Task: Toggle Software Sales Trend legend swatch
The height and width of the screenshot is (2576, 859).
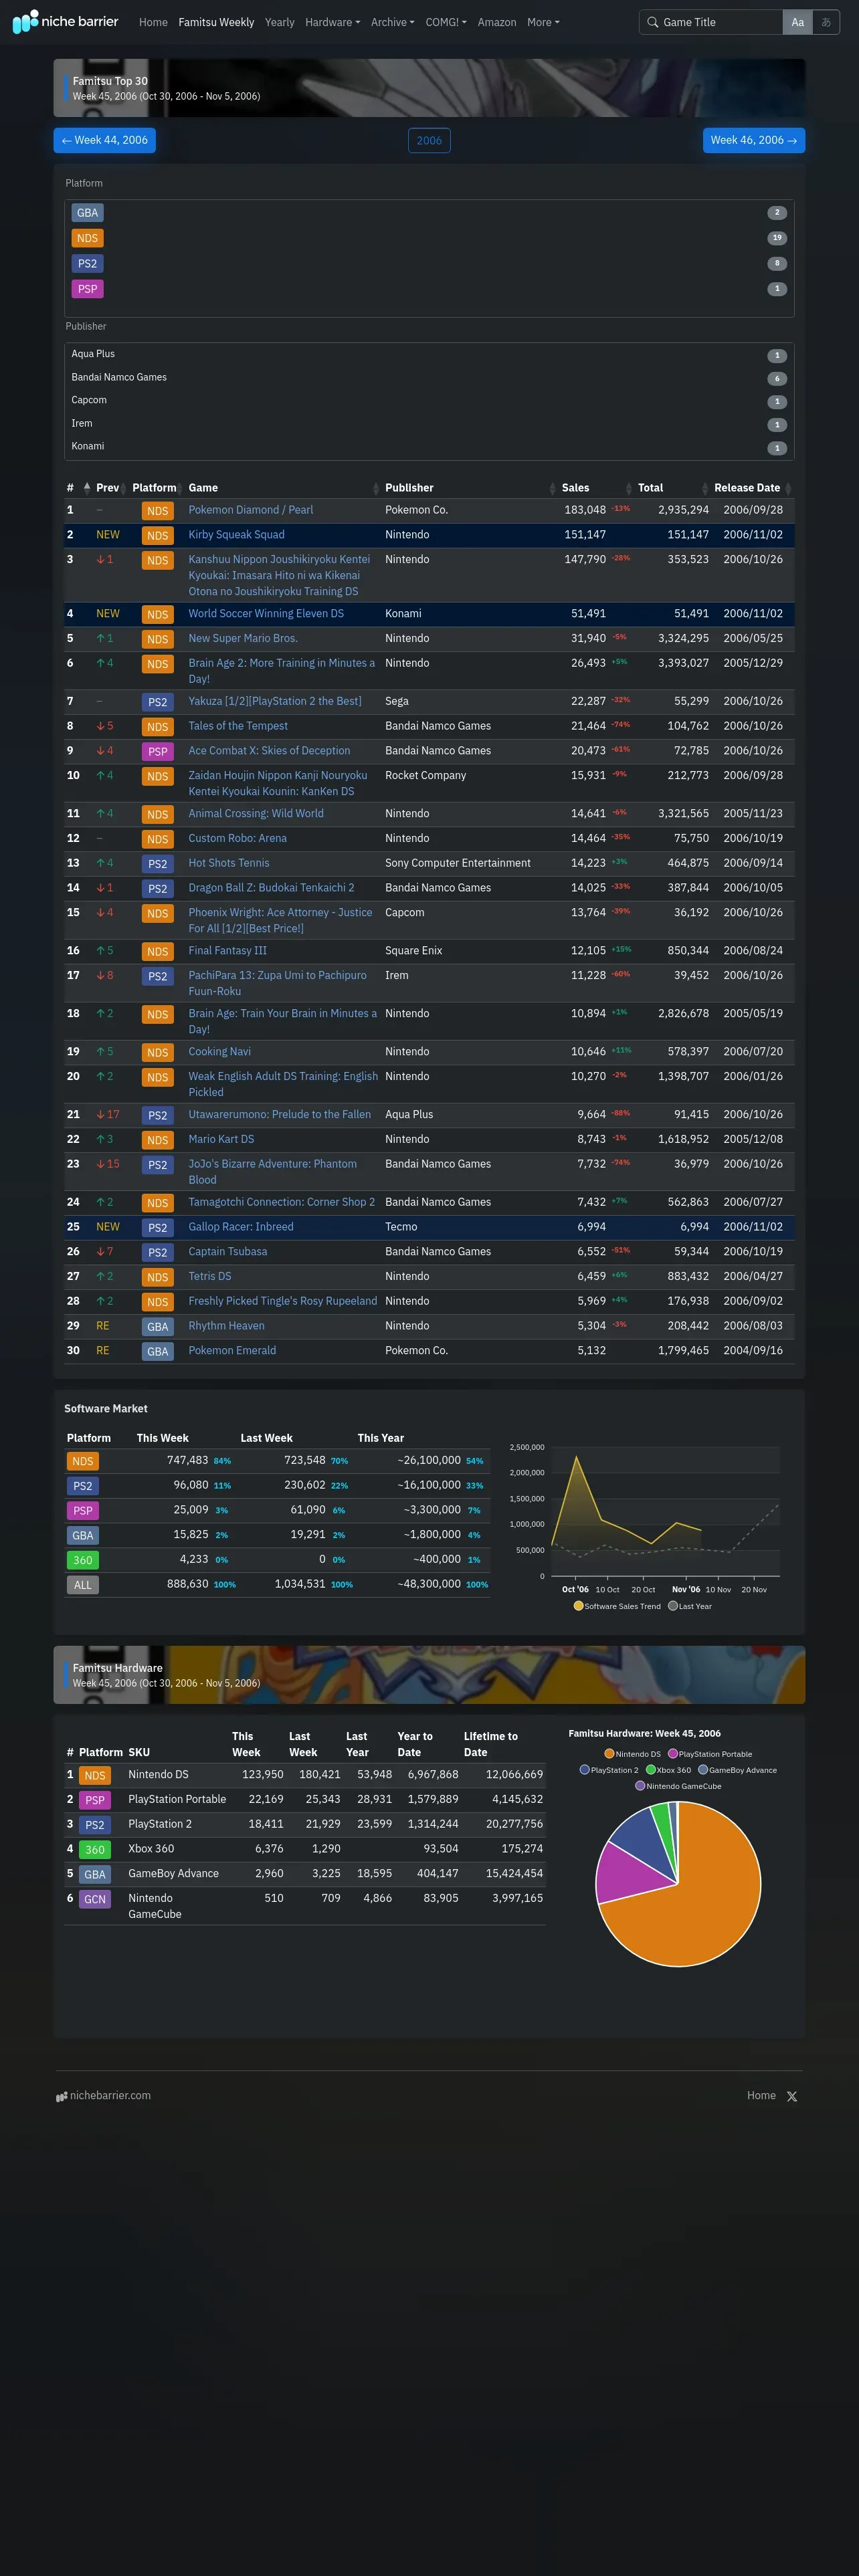Action: tap(578, 1607)
